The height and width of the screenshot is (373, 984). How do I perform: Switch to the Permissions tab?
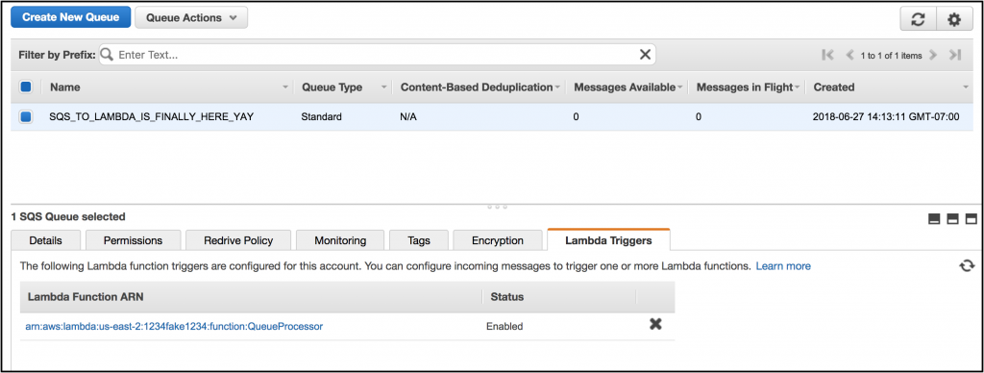pyautogui.click(x=133, y=240)
